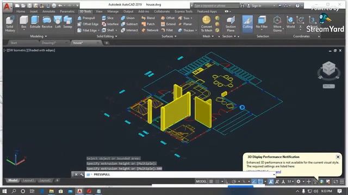Click the keyword search field
348x195 pixels.
point(216,6)
